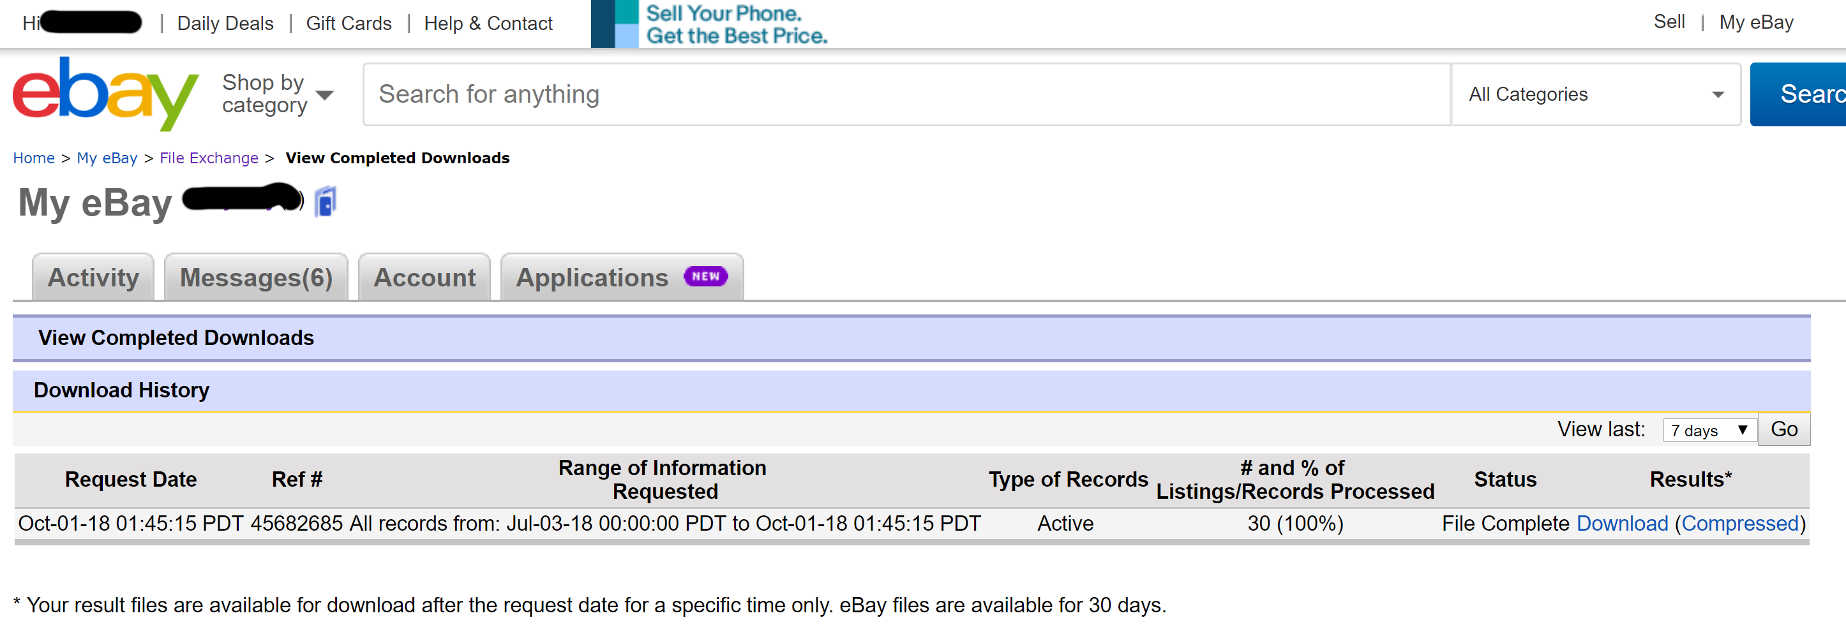
Task: Switch to the Activity tab
Action: (93, 277)
